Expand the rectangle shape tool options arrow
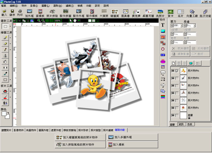 pyautogui.click(x=10, y=80)
